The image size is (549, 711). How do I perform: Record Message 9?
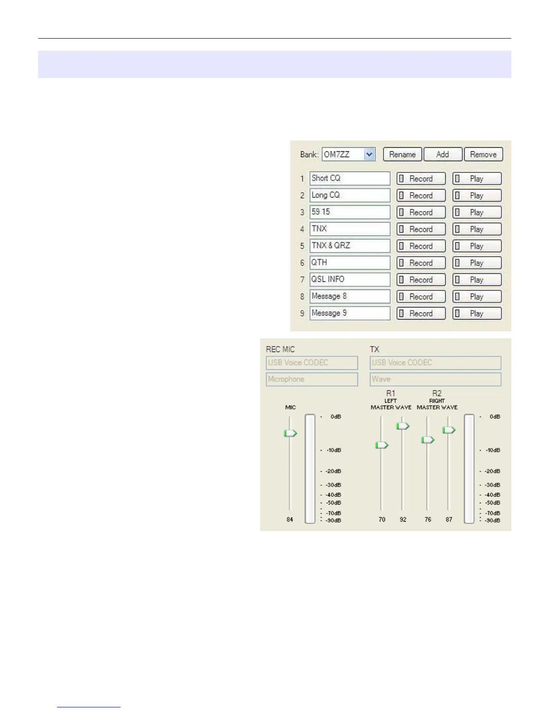[421, 313]
